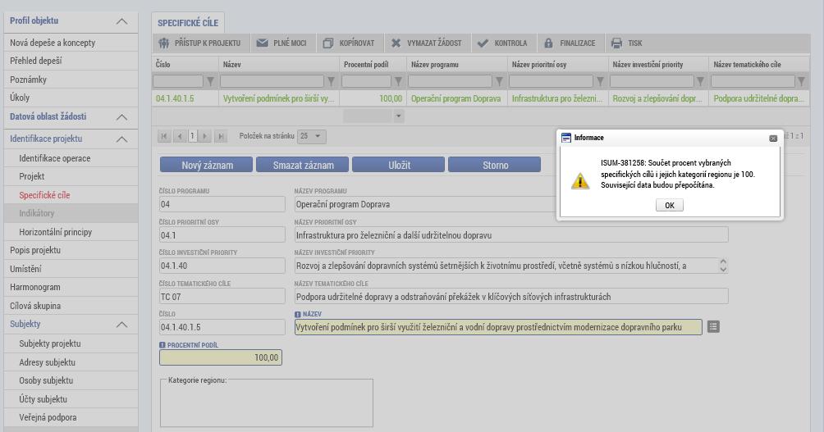This screenshot has height=432, width=824.
Task: Confirm the Informace dialog with OK
Action: [670, 205]
